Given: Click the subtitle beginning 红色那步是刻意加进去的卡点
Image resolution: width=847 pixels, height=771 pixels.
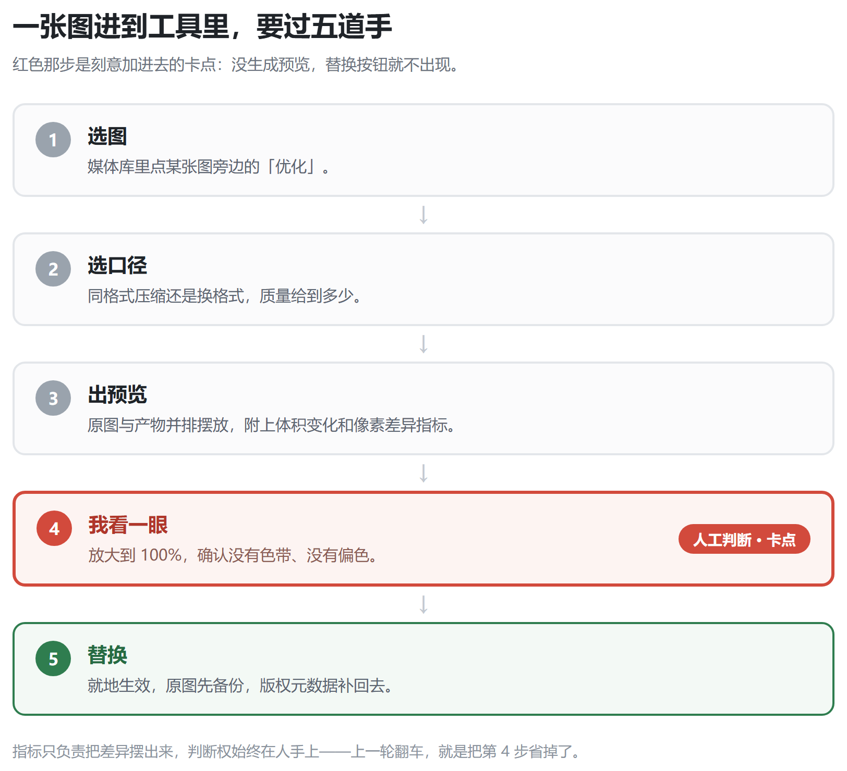Looking at the screenshot, I should click(x=236, y=65).
